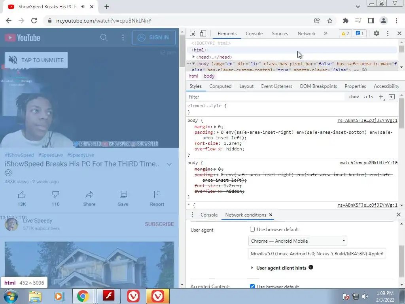This screenshot has height=304, width=405.
Task: Close the DevTools panel
Action: (399, 33)
